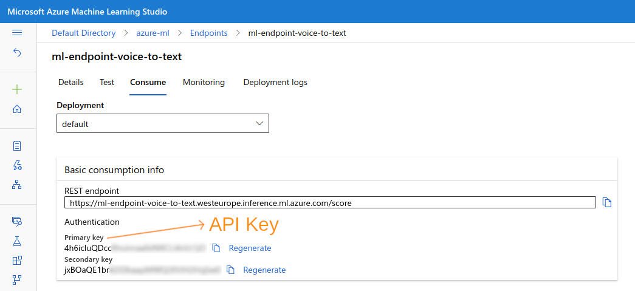Switch to the Test tab
The height and width of the screenshot is (291, 635).
107,82
